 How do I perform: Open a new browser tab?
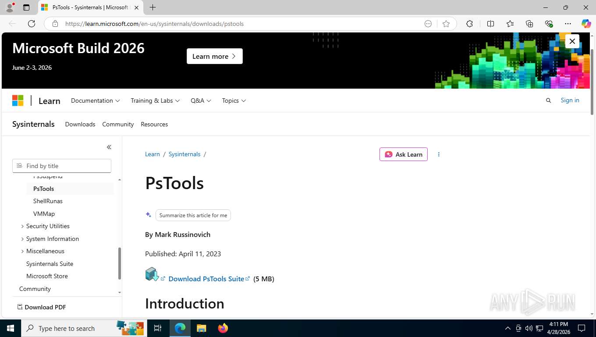[153, 7]
